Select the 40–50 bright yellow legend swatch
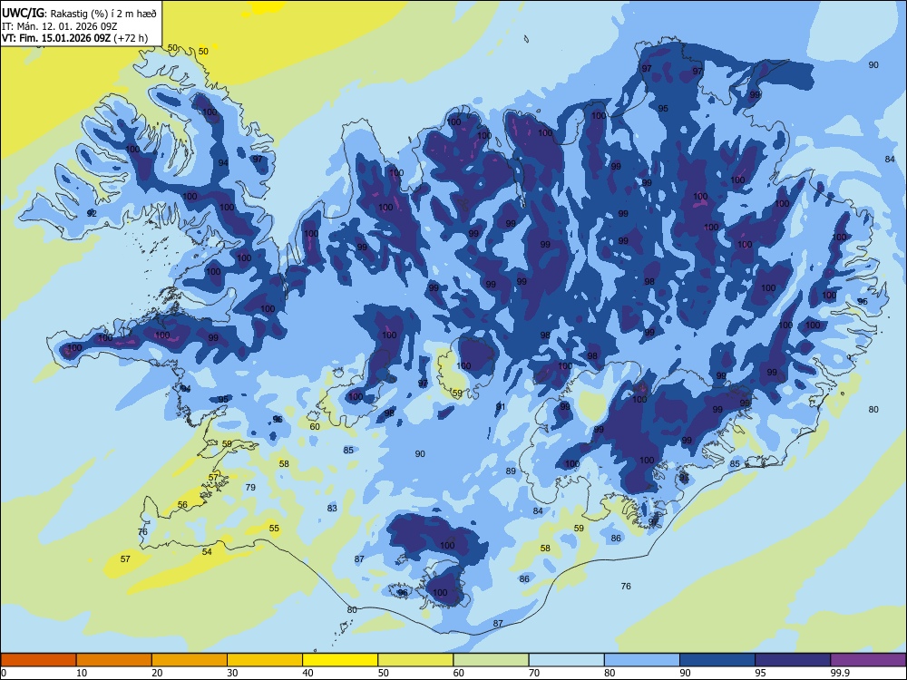The image size is (907, 680). pos(340,660)
